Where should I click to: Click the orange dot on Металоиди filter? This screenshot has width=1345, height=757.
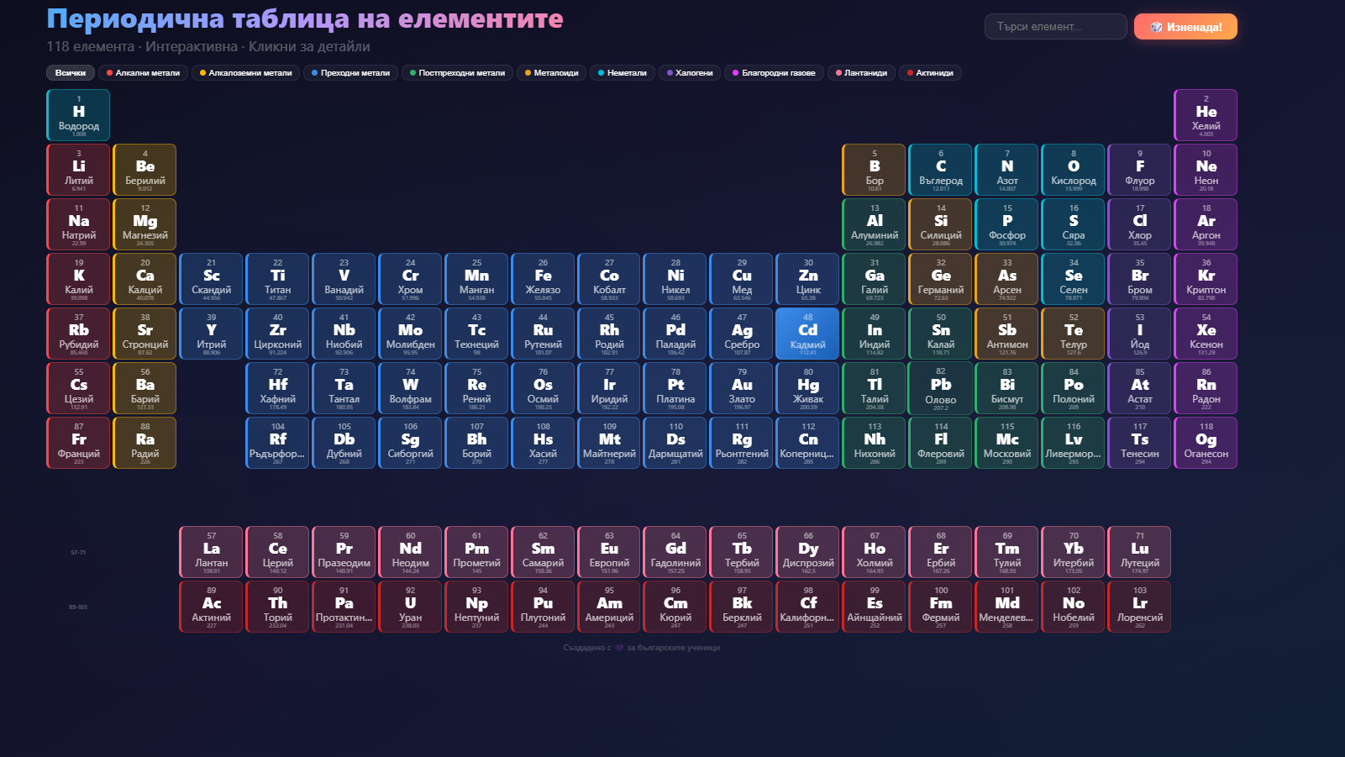(528, 73)
